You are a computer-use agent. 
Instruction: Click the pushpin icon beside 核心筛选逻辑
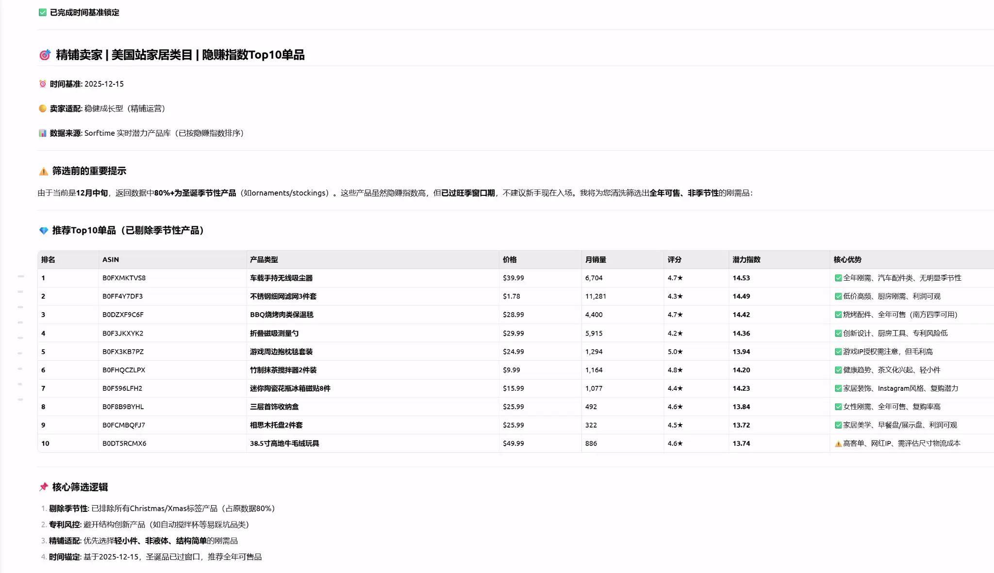[x=44, y=487]
